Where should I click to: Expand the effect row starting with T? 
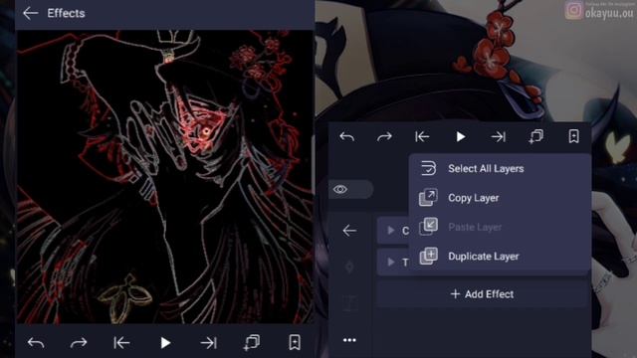click(391, 263)
